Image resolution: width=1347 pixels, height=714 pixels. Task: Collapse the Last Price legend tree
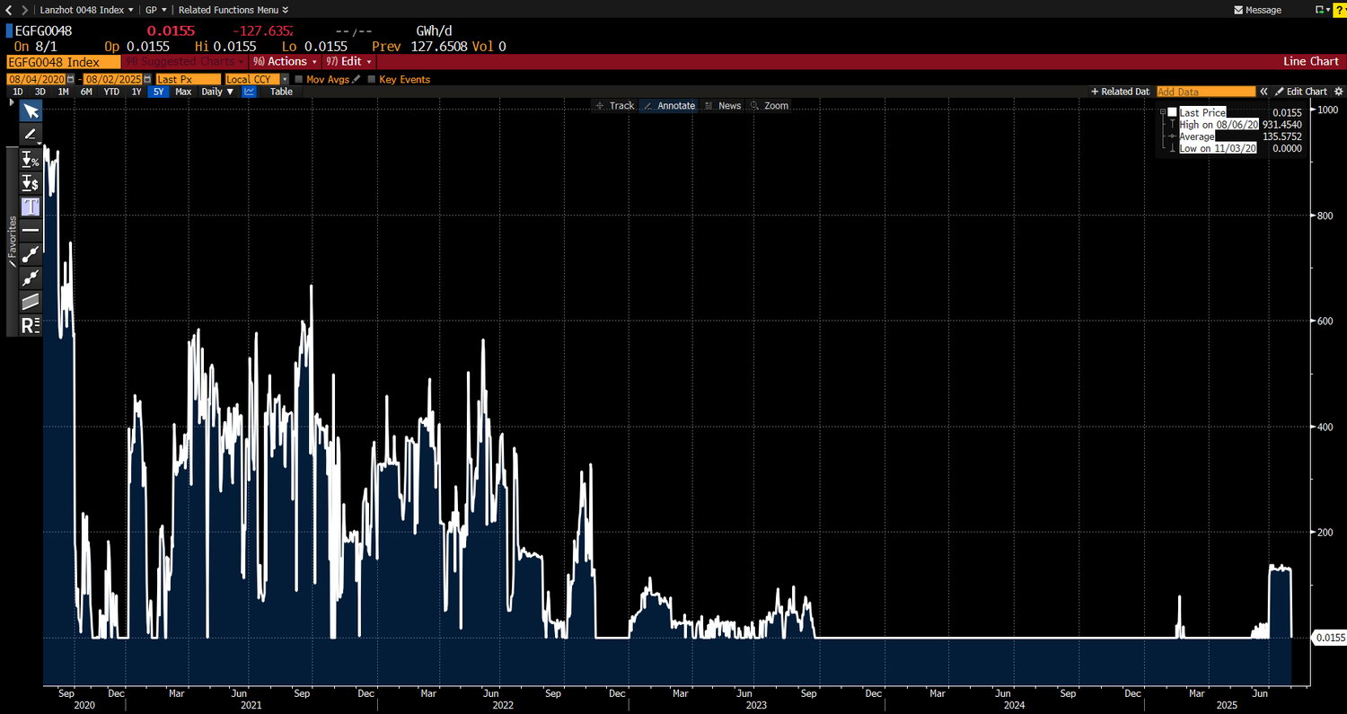coord(1163,112)
